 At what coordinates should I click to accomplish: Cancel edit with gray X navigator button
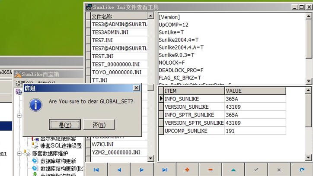point(279,170)
